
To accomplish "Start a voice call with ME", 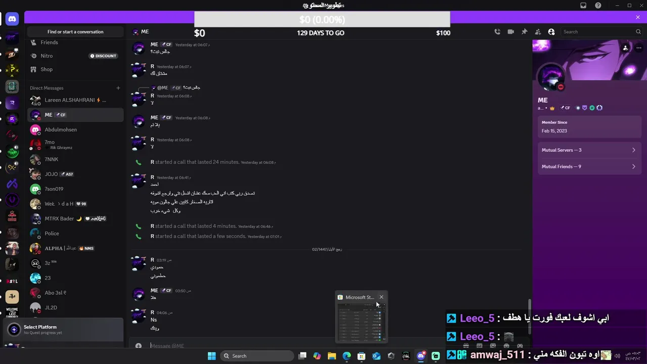I will point(497,32).
